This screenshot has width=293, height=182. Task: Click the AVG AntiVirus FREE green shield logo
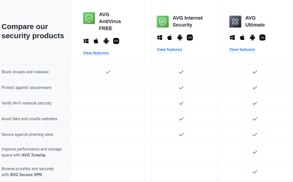pos(89,18)
